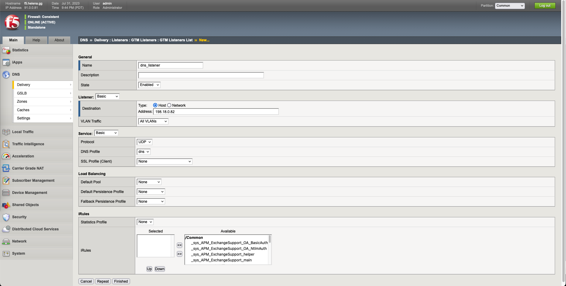
Task: Click the Description text field
Action: tap(201, 75)
